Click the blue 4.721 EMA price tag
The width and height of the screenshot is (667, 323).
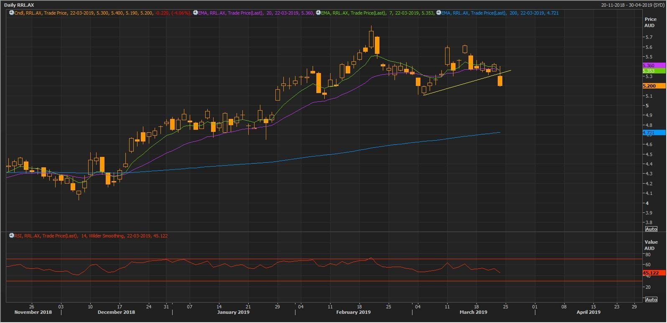click(654, 133)
